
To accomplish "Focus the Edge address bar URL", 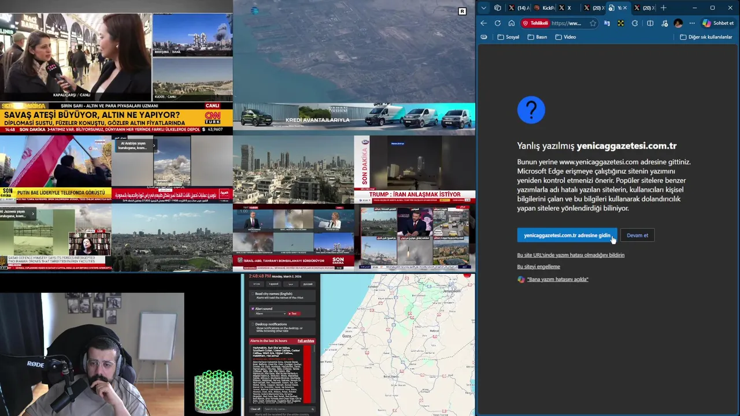I will coord(567,23).
